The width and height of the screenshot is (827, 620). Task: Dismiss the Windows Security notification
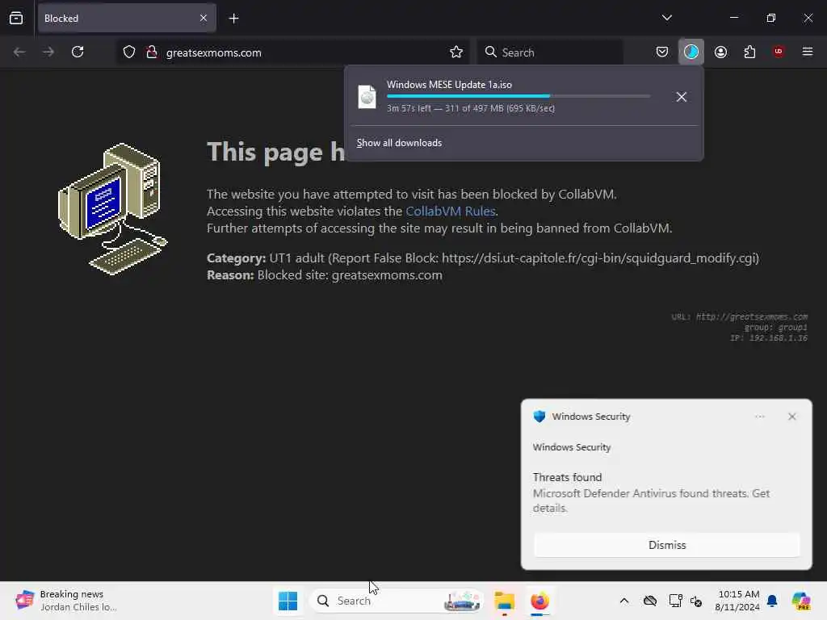tap(666, 545)
